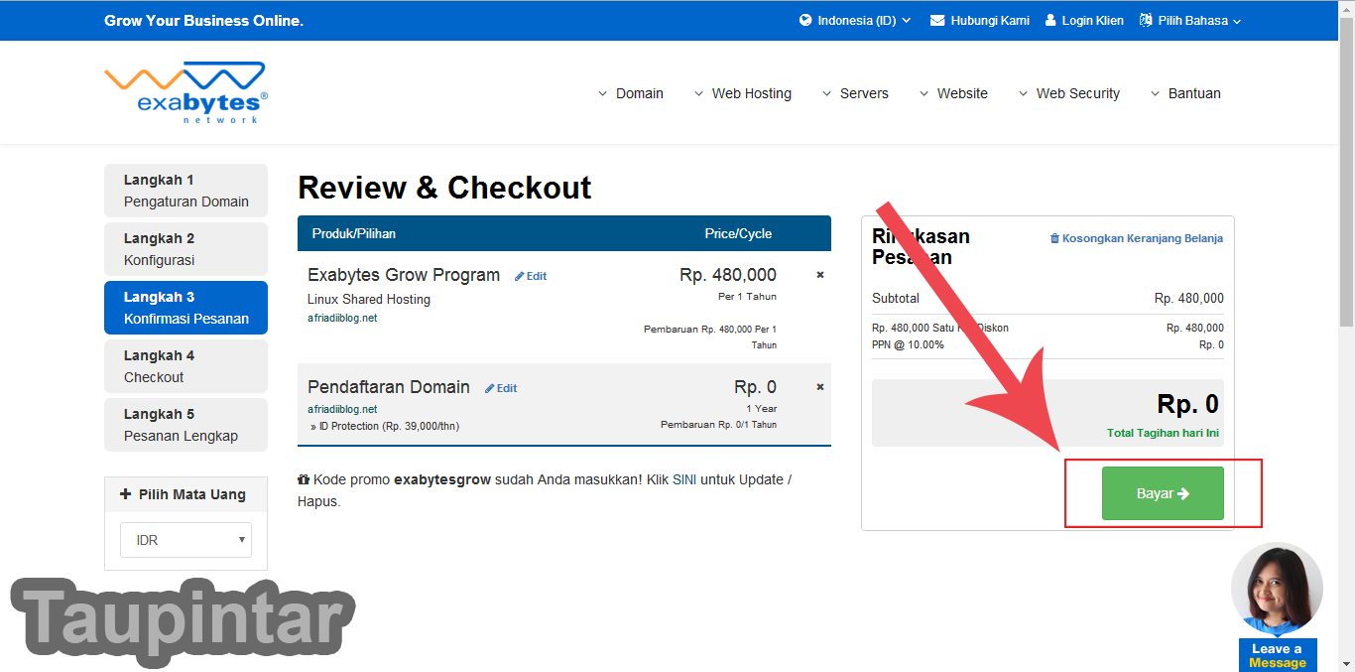Click 'PPN @ 10.00%' line
Viewport: 1355px width, 672px height.
click(x=909, y=344)
